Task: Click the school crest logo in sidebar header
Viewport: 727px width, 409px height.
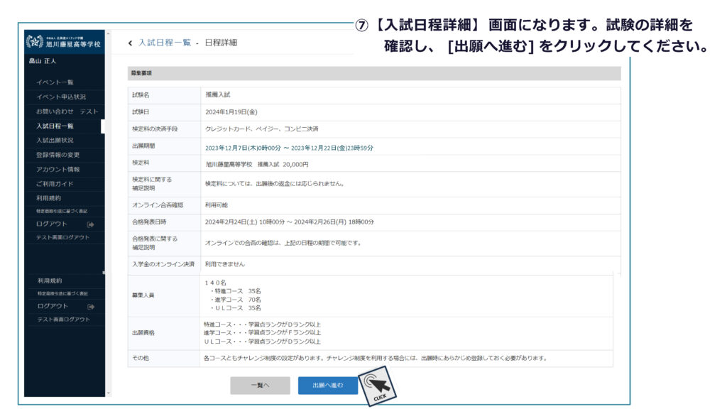Action: tap(35, 42)
